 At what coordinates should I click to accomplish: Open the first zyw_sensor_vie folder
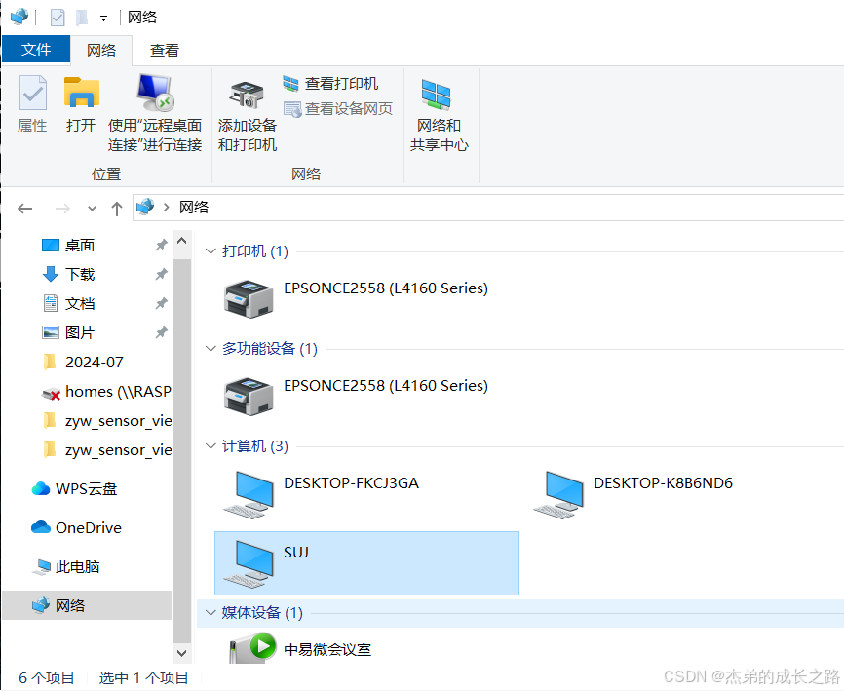pos(107,420)
